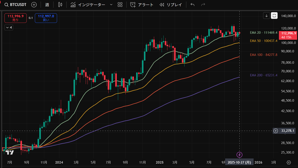Open the chart layout grid icon
This screenshot has width=298, height=168.
pyautogui.click(x=120, y=5)
